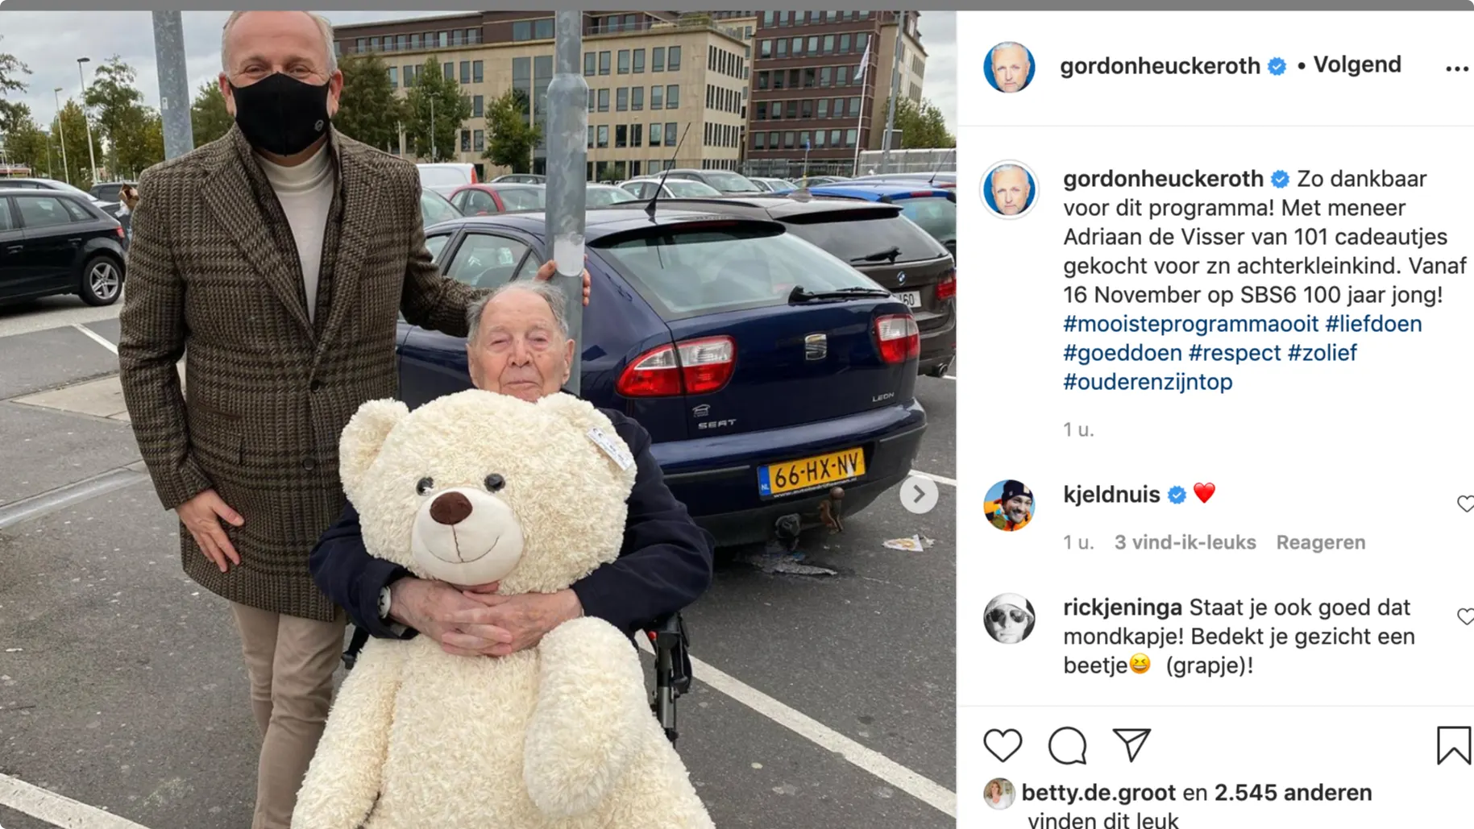
Task: Open gordonheuckeroth username in header
Action: [x=1160, y=66]
